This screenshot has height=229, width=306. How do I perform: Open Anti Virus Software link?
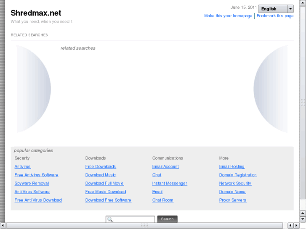click(32, 192)
